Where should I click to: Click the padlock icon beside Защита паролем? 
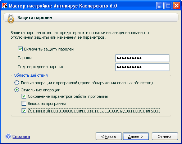point(11,18)
